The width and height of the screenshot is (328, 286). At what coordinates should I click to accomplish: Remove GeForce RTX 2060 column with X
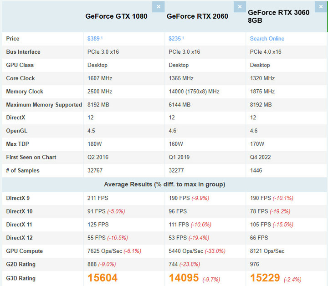point(240,7)
